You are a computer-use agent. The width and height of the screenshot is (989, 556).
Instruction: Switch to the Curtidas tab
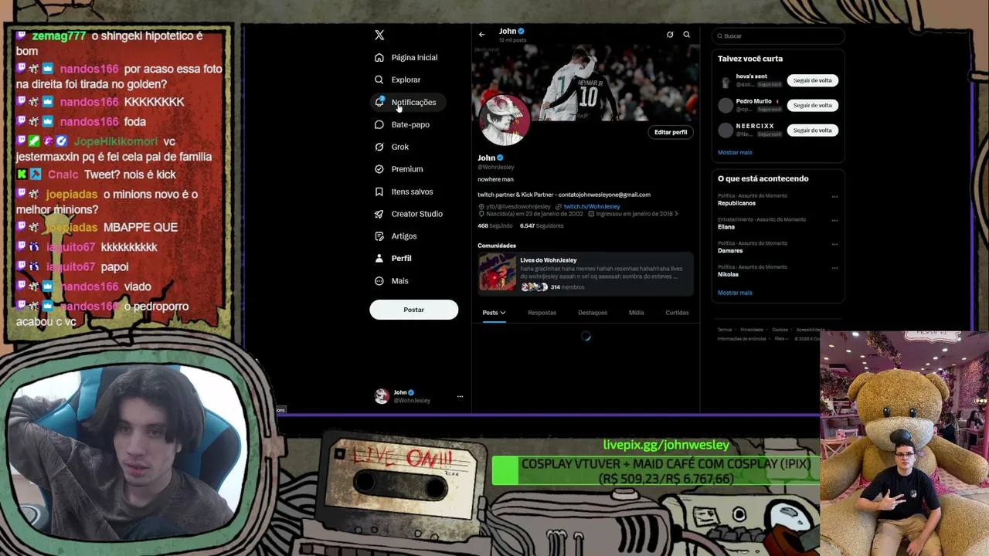677,313
